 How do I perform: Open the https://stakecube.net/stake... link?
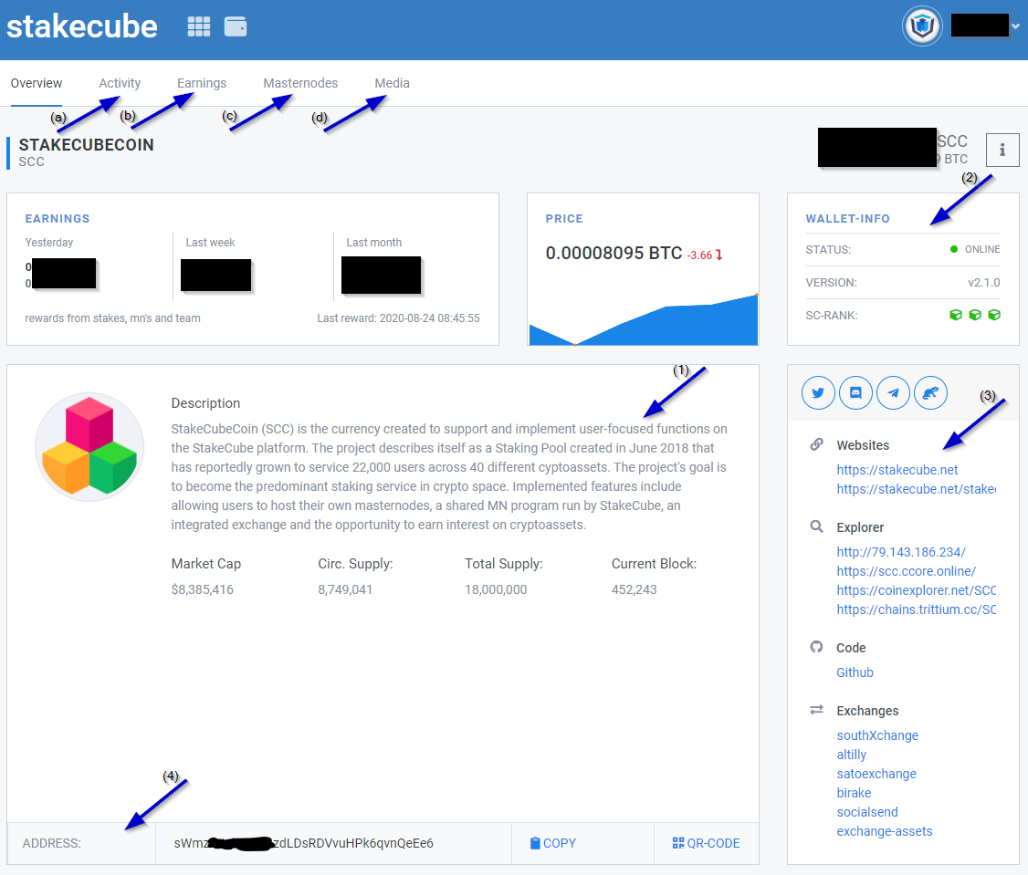coord(916,489)
